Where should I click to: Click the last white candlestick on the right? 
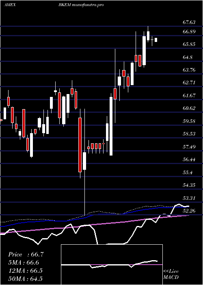[x=156, y=40]
